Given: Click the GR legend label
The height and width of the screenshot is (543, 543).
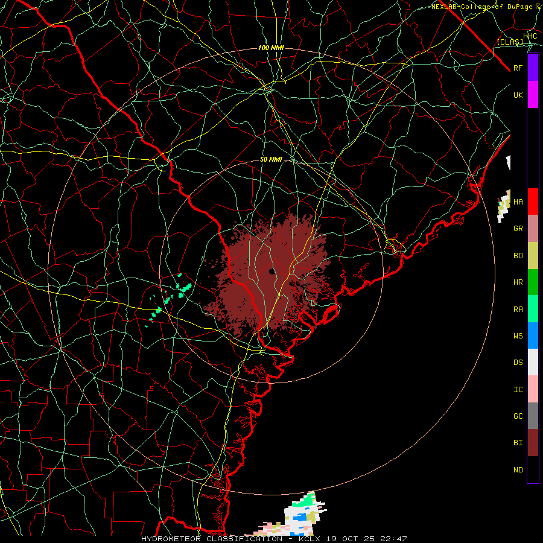Looking at the screenshot, I should [x=518, y=229].
